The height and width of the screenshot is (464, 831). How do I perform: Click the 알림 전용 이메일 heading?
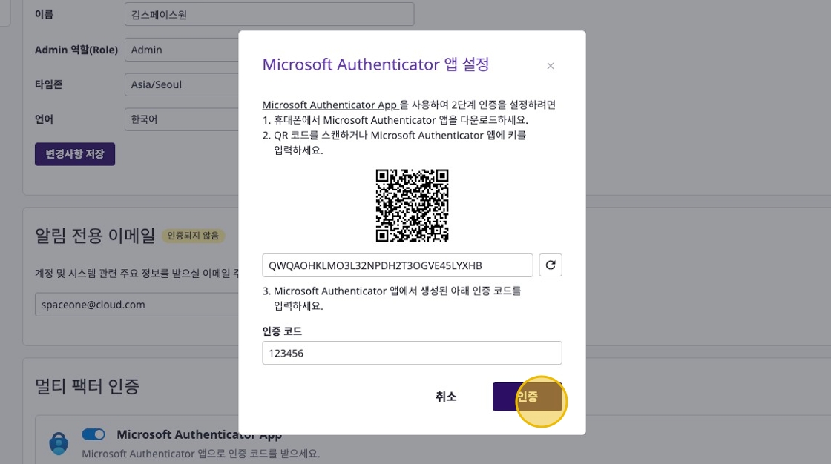95,236
